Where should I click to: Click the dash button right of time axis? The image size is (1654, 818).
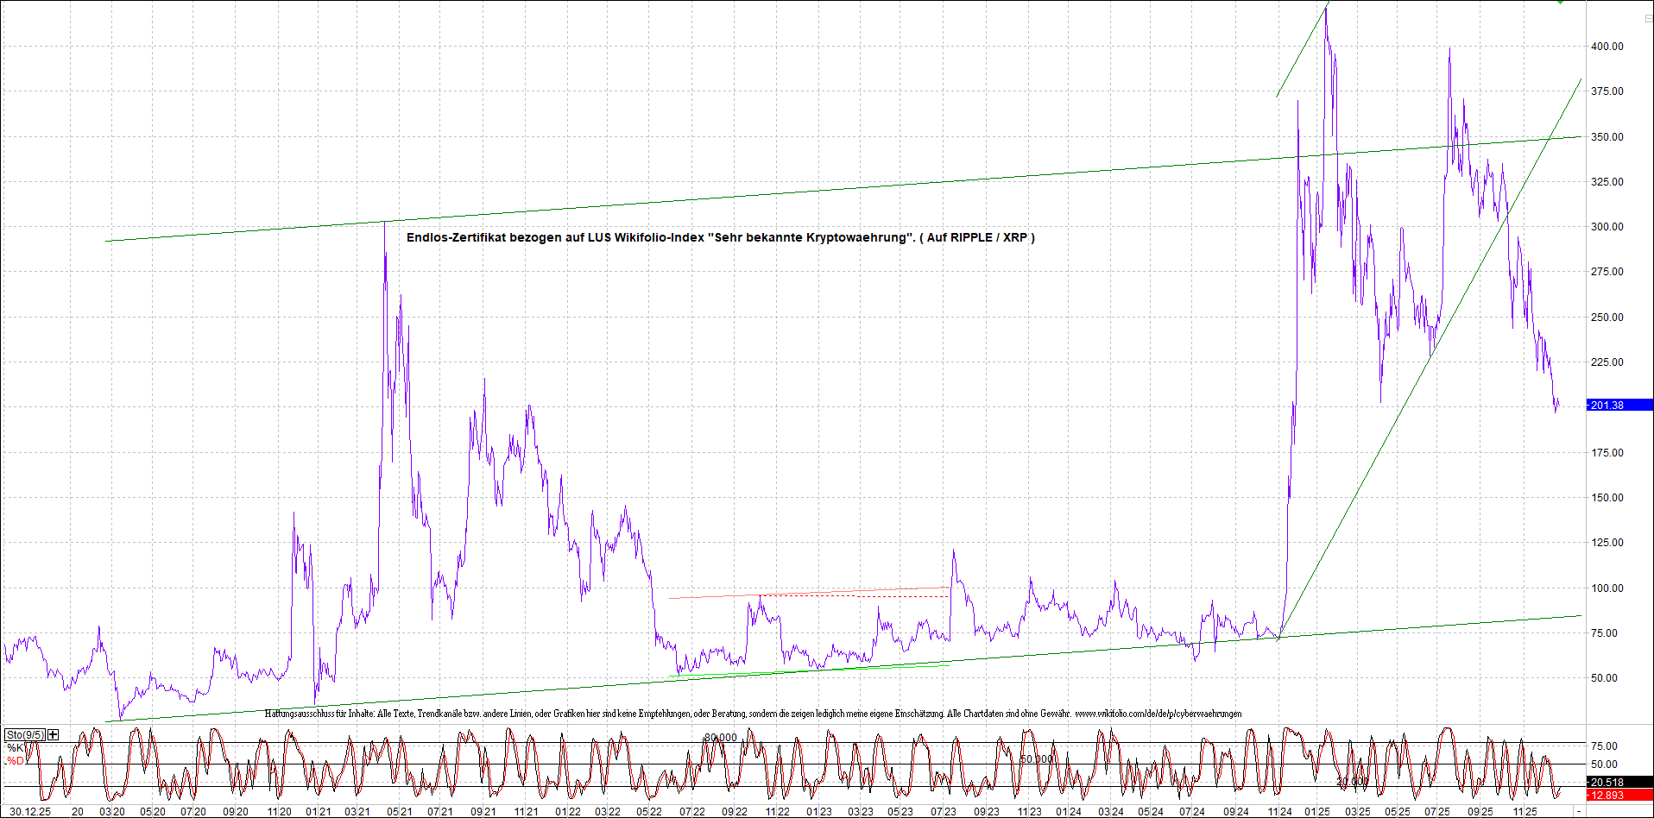1579,812
